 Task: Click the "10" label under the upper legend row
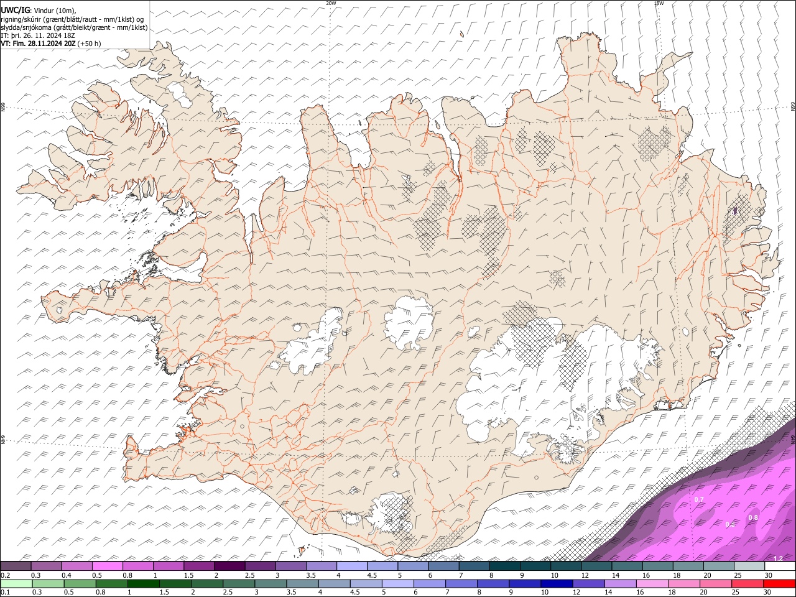555,575
